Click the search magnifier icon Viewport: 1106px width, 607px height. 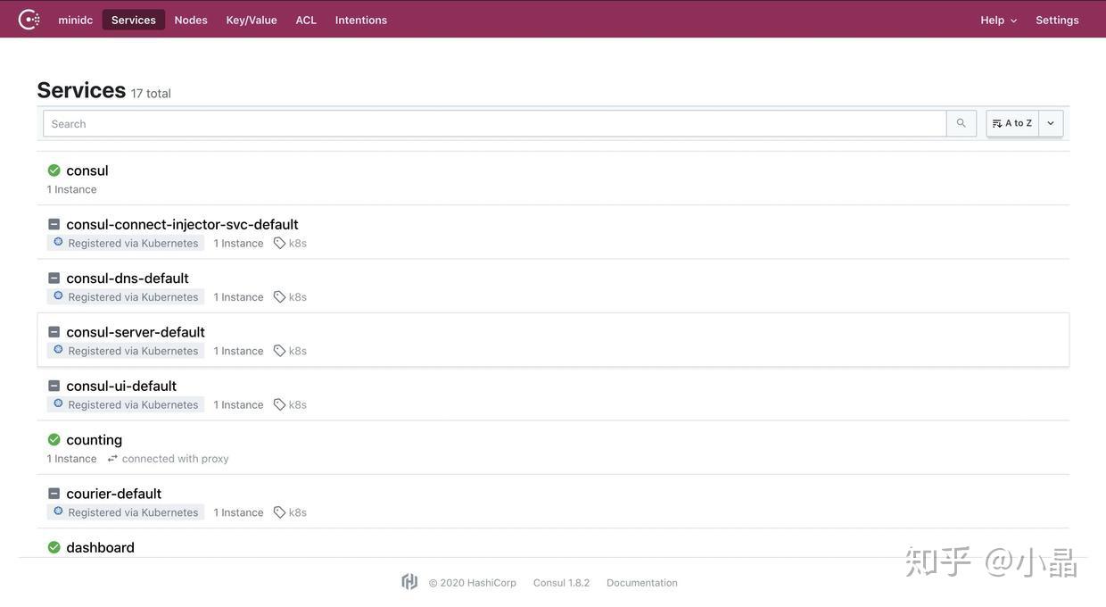coord(962,123)
